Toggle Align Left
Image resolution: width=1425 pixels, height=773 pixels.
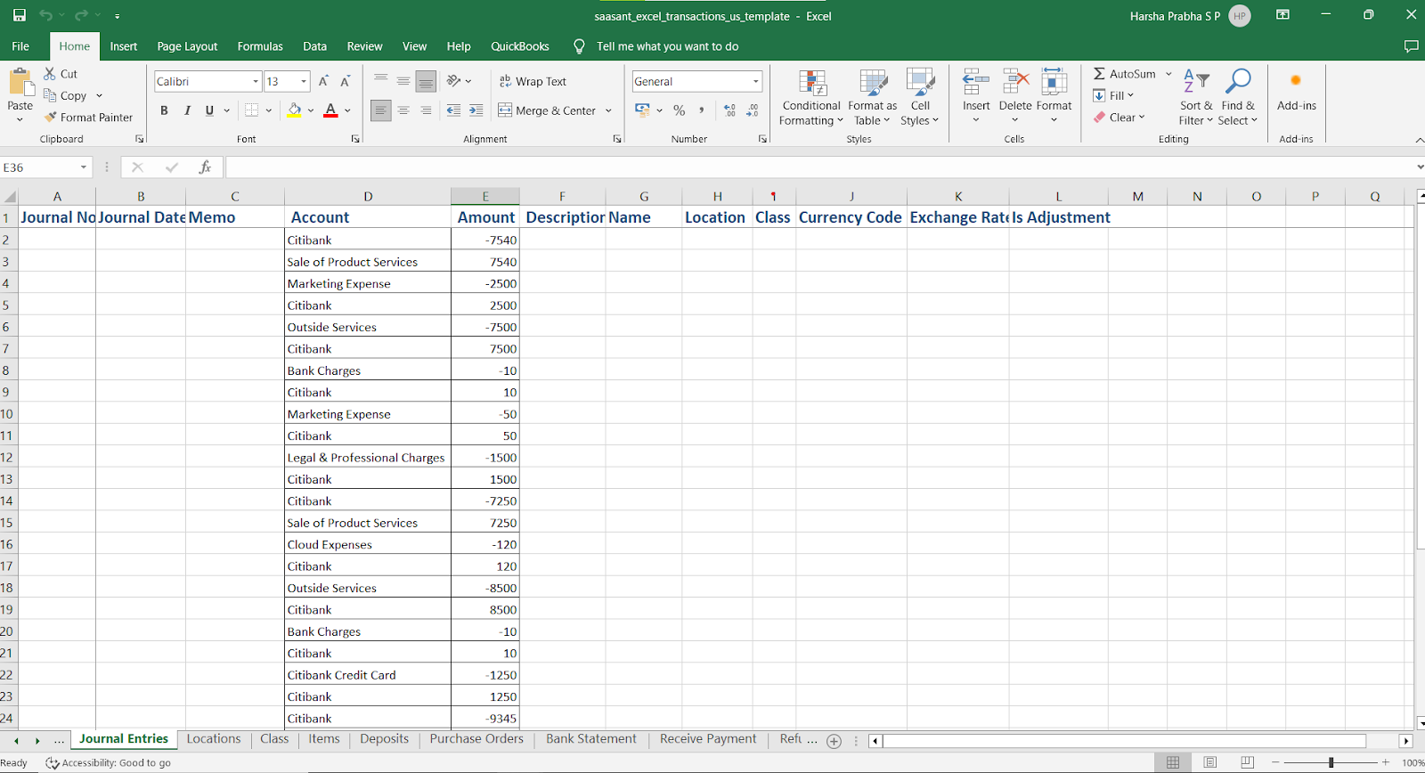(380, 110)
